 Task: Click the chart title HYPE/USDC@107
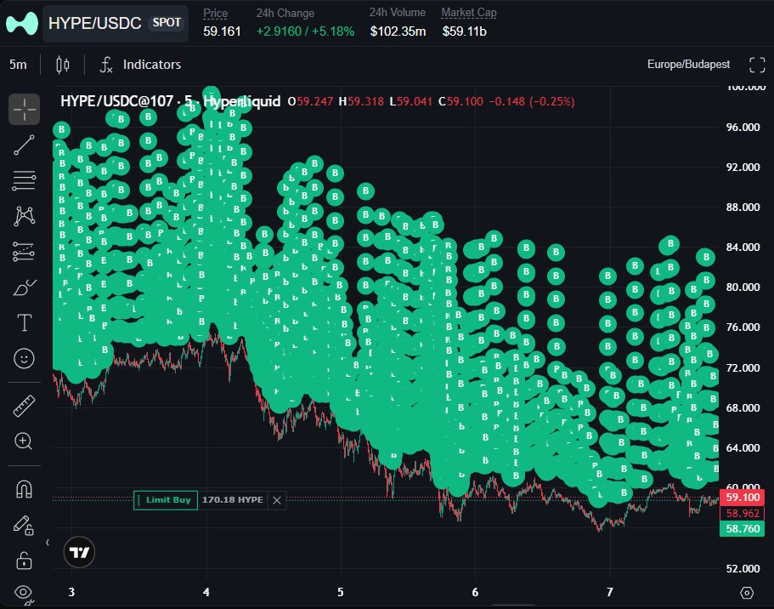click(116, 101)
